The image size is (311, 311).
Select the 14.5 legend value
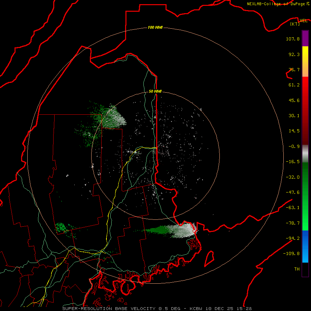[294, 131]
